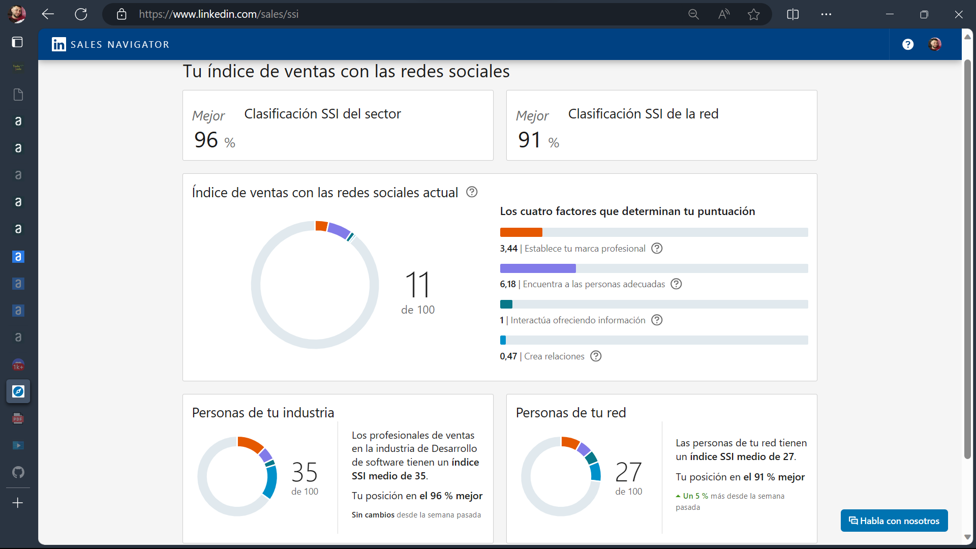This screenshot has height=549, width=976.
Task: Click 'Sin cambios desde la semana pasada' text
Action: click(x=416, y=515)
